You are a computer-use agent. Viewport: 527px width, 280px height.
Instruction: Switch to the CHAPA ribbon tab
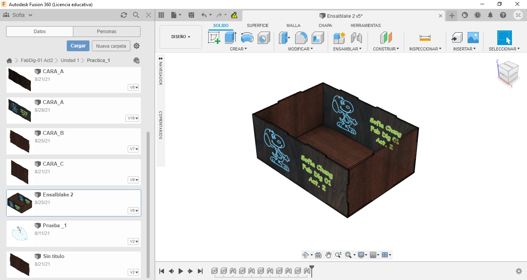coord(326,25)
